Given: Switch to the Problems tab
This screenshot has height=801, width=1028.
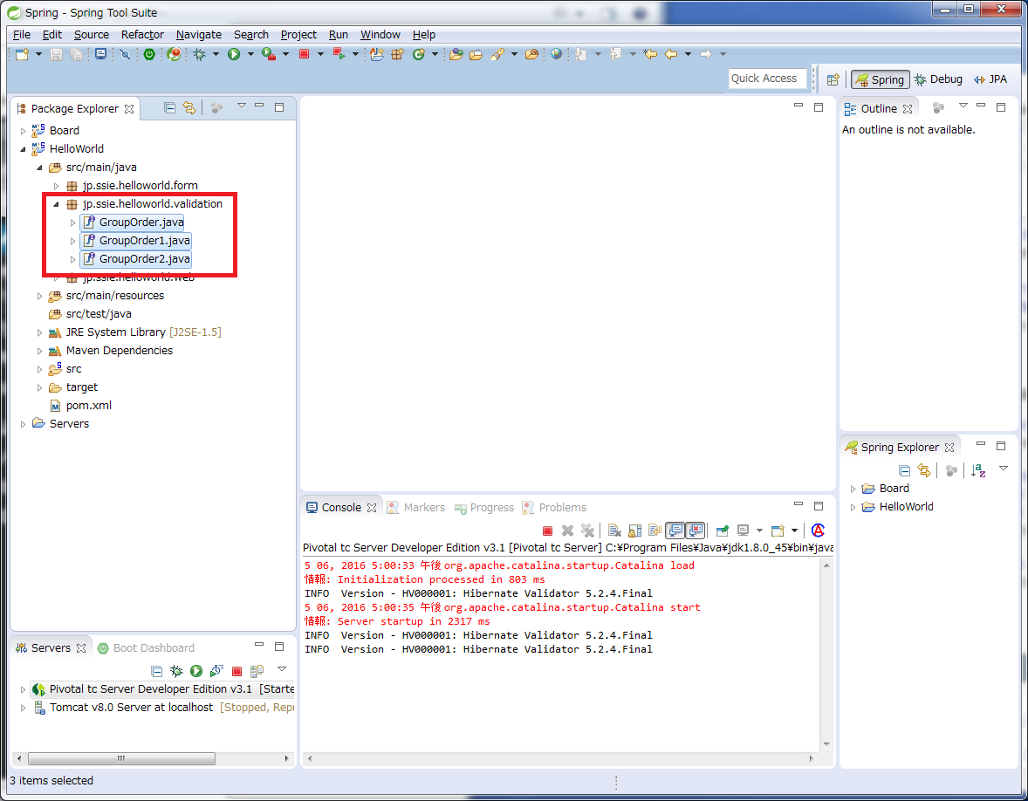Looking at the screenshot, I should (x=561, y=508).
